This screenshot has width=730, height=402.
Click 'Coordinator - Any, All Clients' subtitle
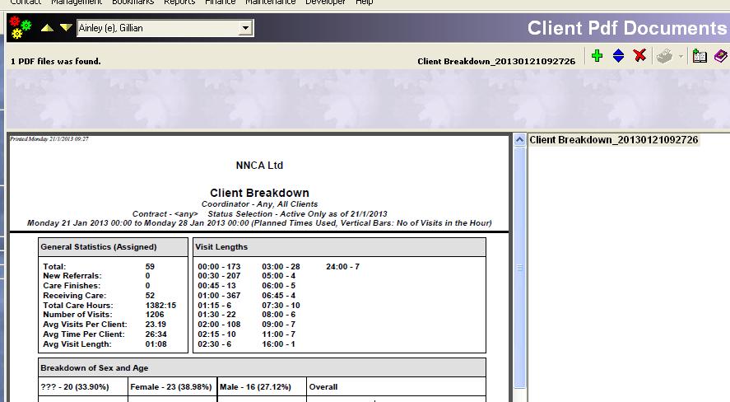tap(259, 204)
